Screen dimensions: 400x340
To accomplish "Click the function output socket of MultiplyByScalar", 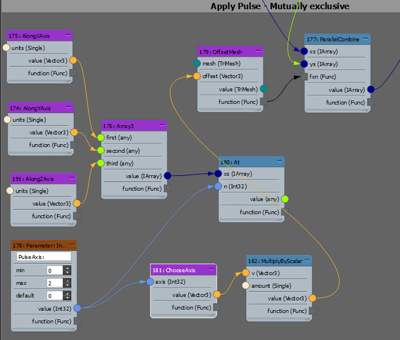I will pos(313,311).
